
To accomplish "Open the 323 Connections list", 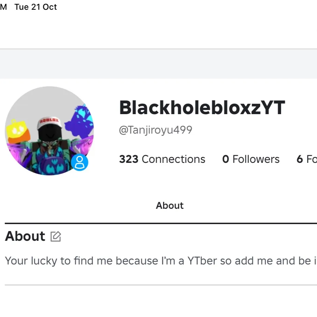I will point(162,159).
